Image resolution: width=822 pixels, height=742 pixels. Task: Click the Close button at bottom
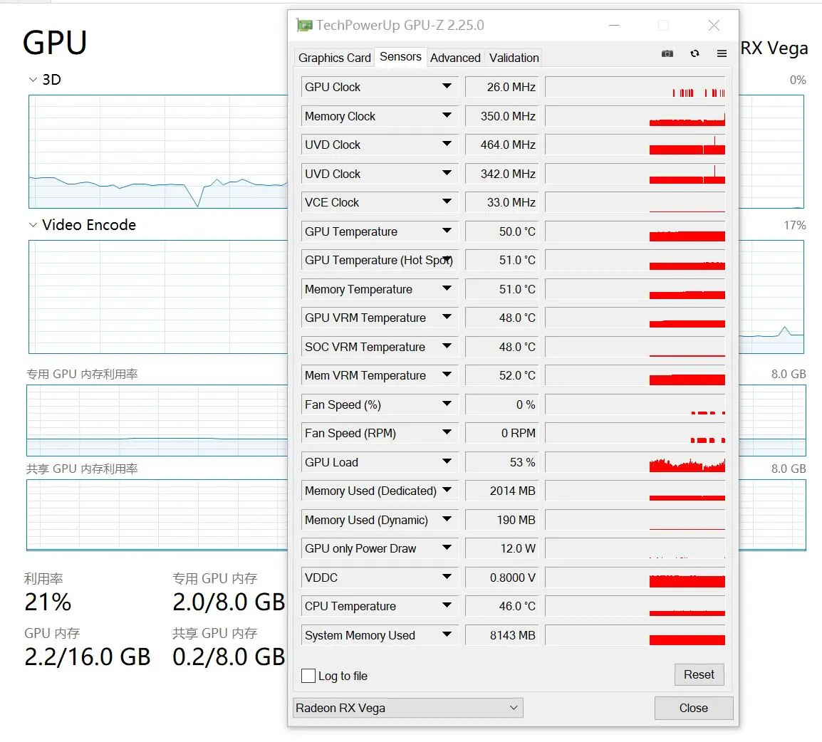693,708
